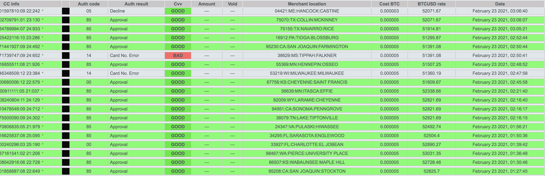Click the Cost BTC value 0.000003

(x=389, y=11)
